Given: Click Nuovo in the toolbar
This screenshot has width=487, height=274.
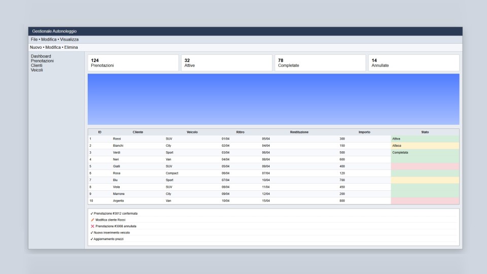Looking at the screenshot, I should 36,47.
